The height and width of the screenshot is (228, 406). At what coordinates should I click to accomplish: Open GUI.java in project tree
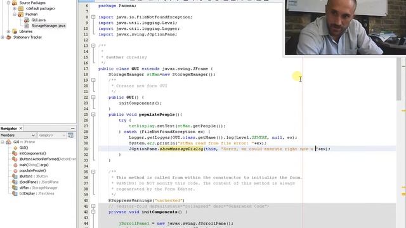(x=39, y=20)
